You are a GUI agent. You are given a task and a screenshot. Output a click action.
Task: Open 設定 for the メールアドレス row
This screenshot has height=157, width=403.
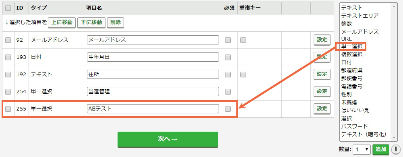click(x=322, y=40)
